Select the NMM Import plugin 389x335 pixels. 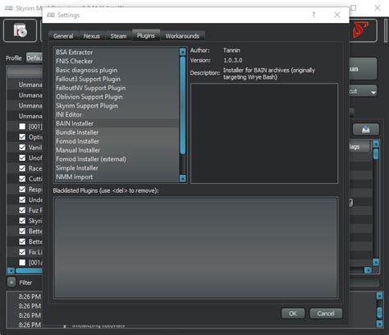(117, 177)
